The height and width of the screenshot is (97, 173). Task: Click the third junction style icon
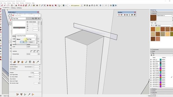point(38,51)
